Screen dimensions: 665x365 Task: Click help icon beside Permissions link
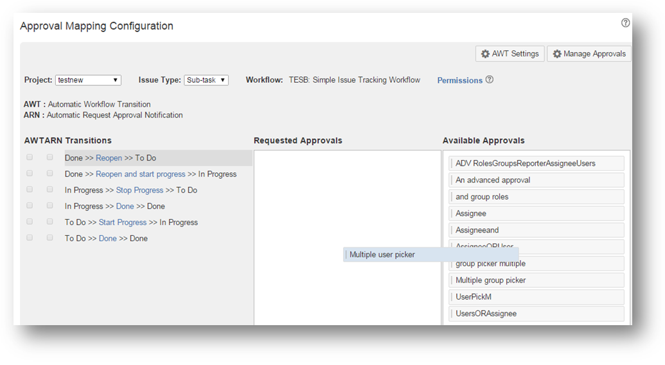click(490, 80)
